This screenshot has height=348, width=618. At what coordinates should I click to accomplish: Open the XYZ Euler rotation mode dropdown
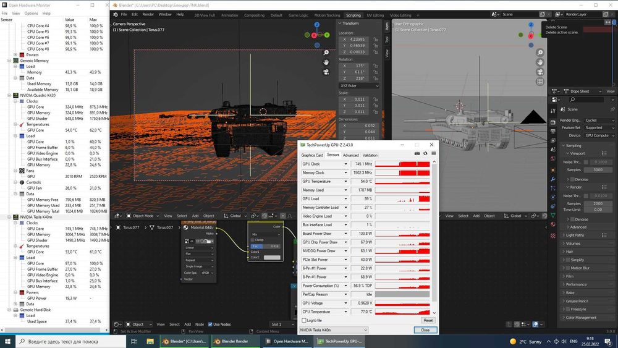(359, 85)
